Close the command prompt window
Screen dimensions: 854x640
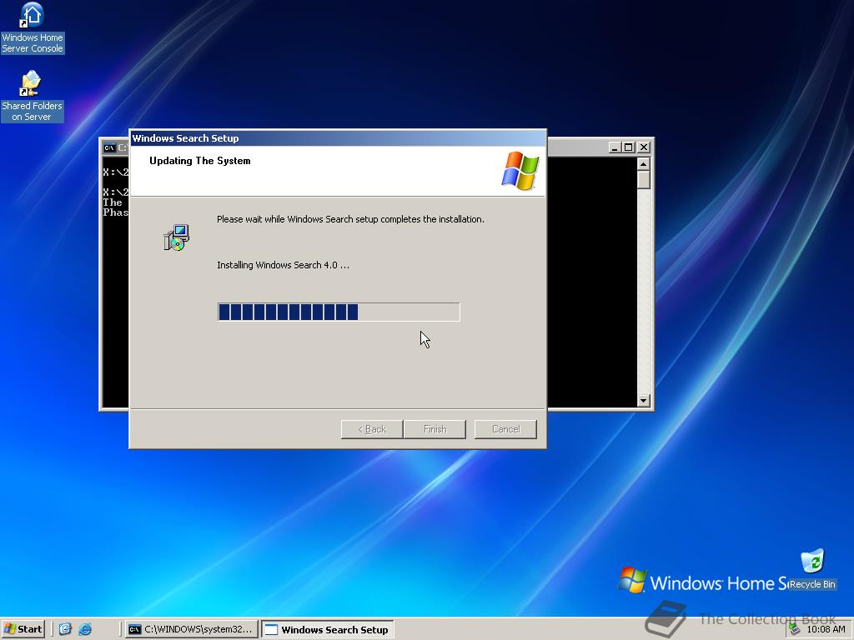click(644, 147)
